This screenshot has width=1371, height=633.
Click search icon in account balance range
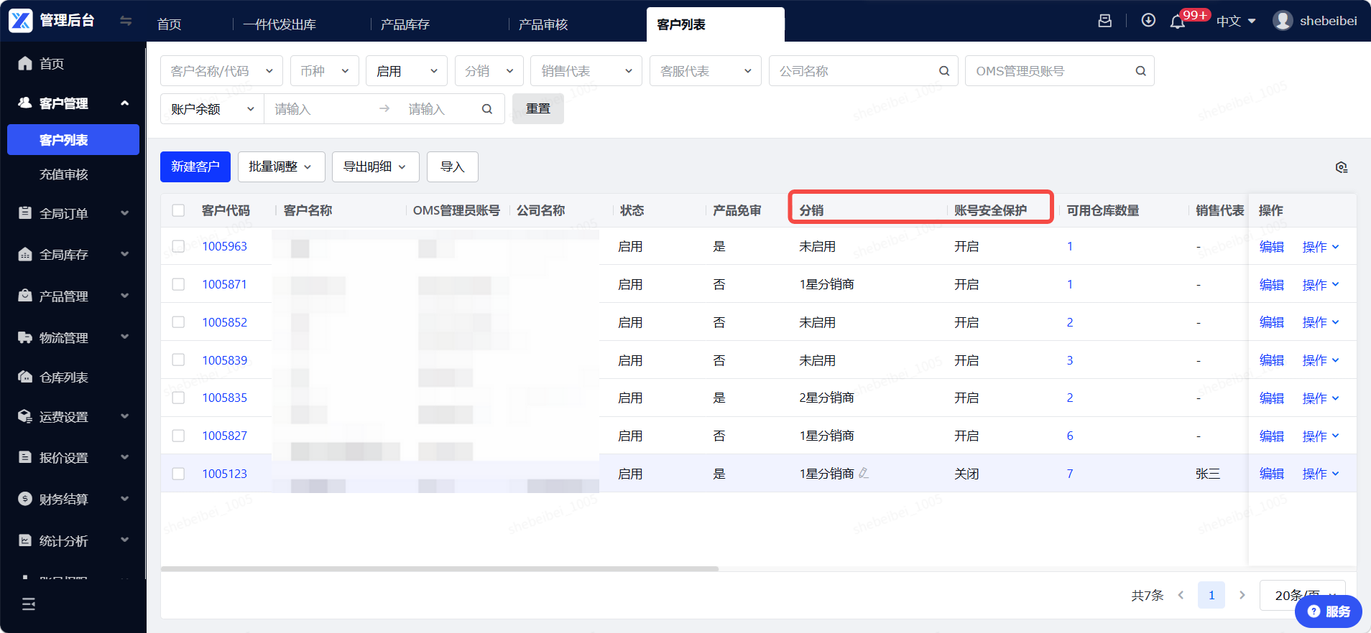coord(487,109)
